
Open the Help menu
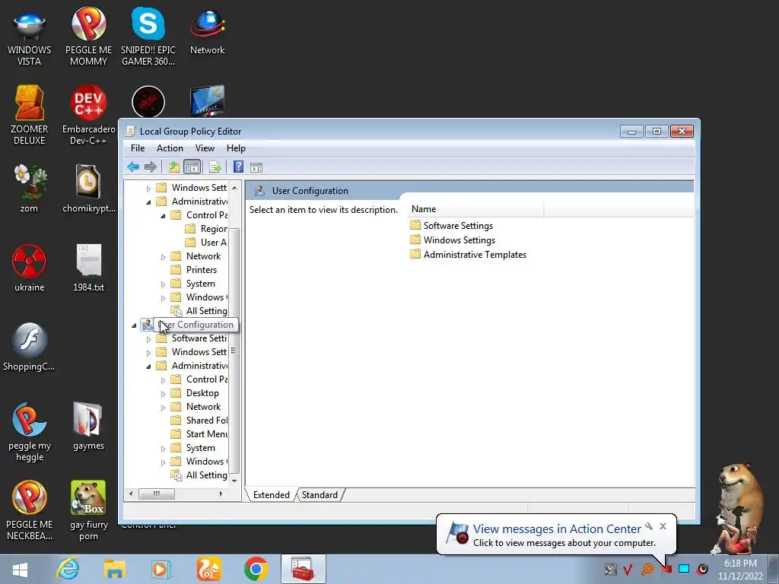[236, 148]
